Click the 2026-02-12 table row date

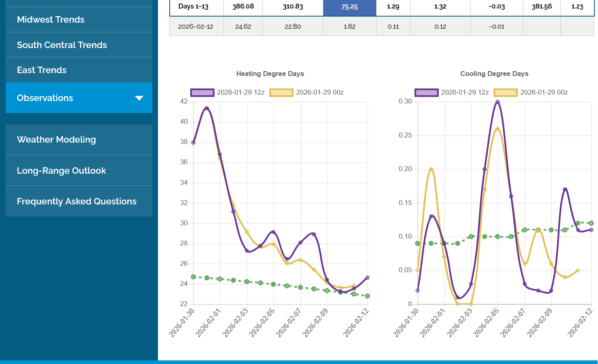pos(196,27)
